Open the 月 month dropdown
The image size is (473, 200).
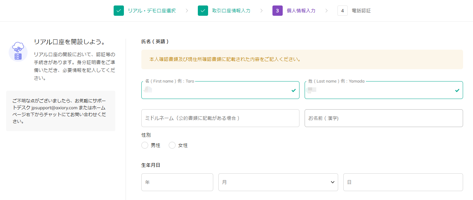coord(274,182)
